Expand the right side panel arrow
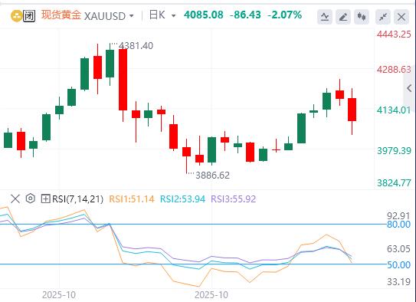The width and height of the screenshot is (416, 302). pyautogui.click(x=410, y=88)
